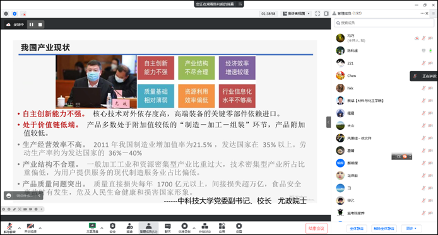Close the manage members panel
Viewport: 438px width, 235px height.
[427, 13]
